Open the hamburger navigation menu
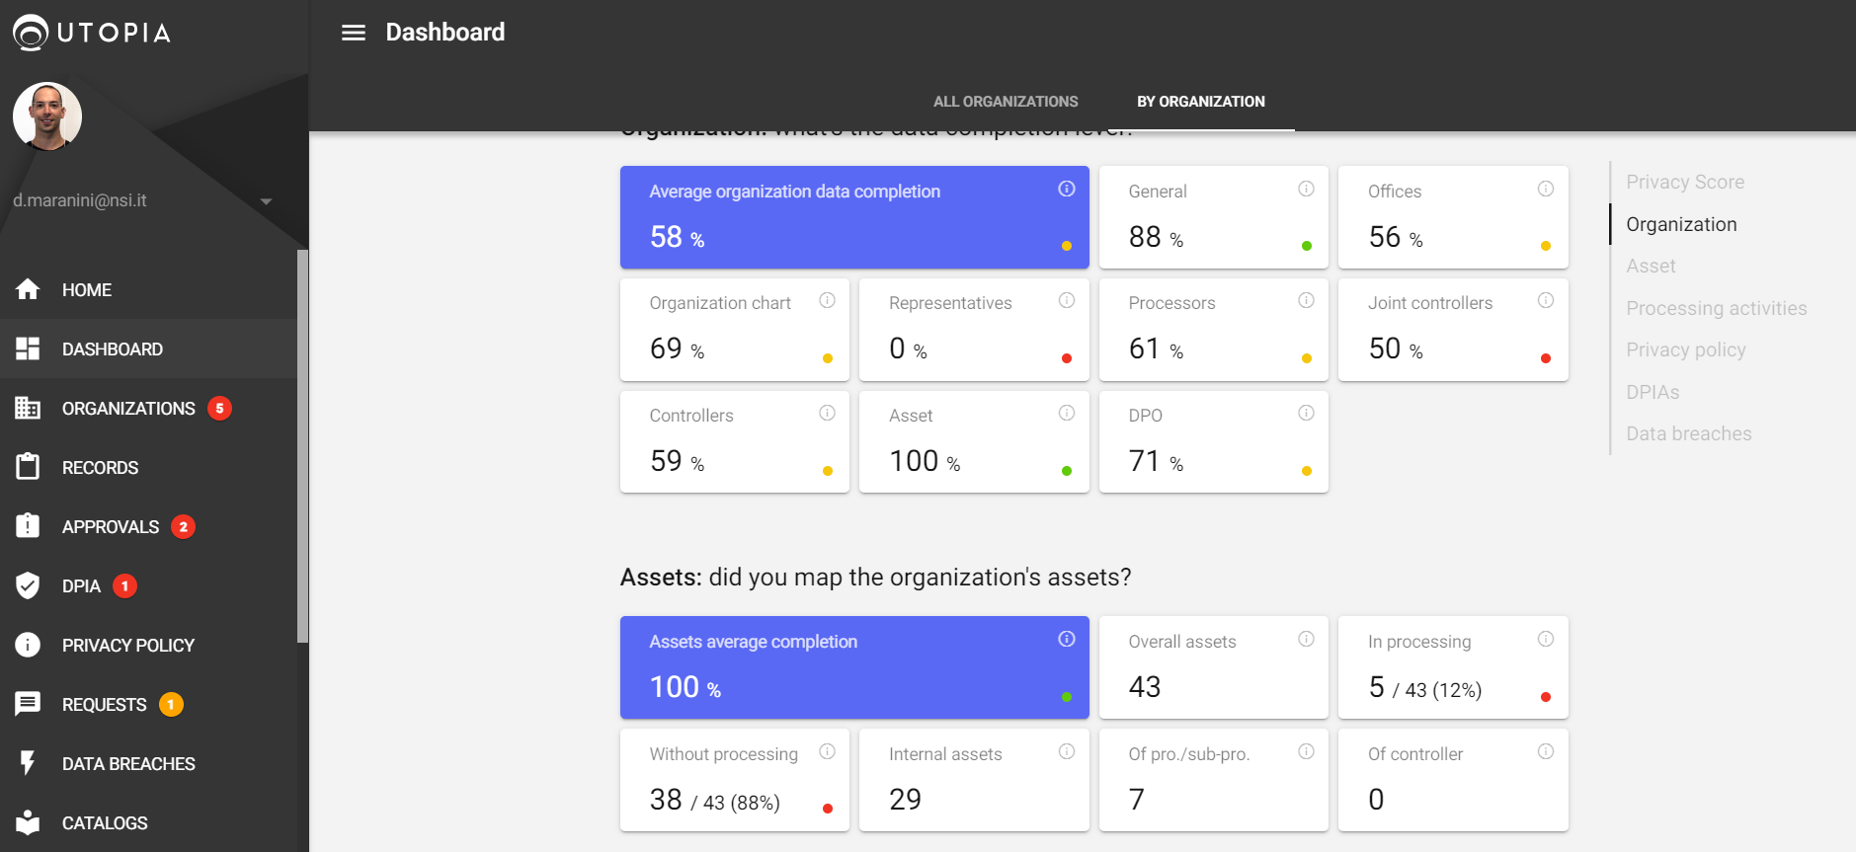 click(354, 33)
